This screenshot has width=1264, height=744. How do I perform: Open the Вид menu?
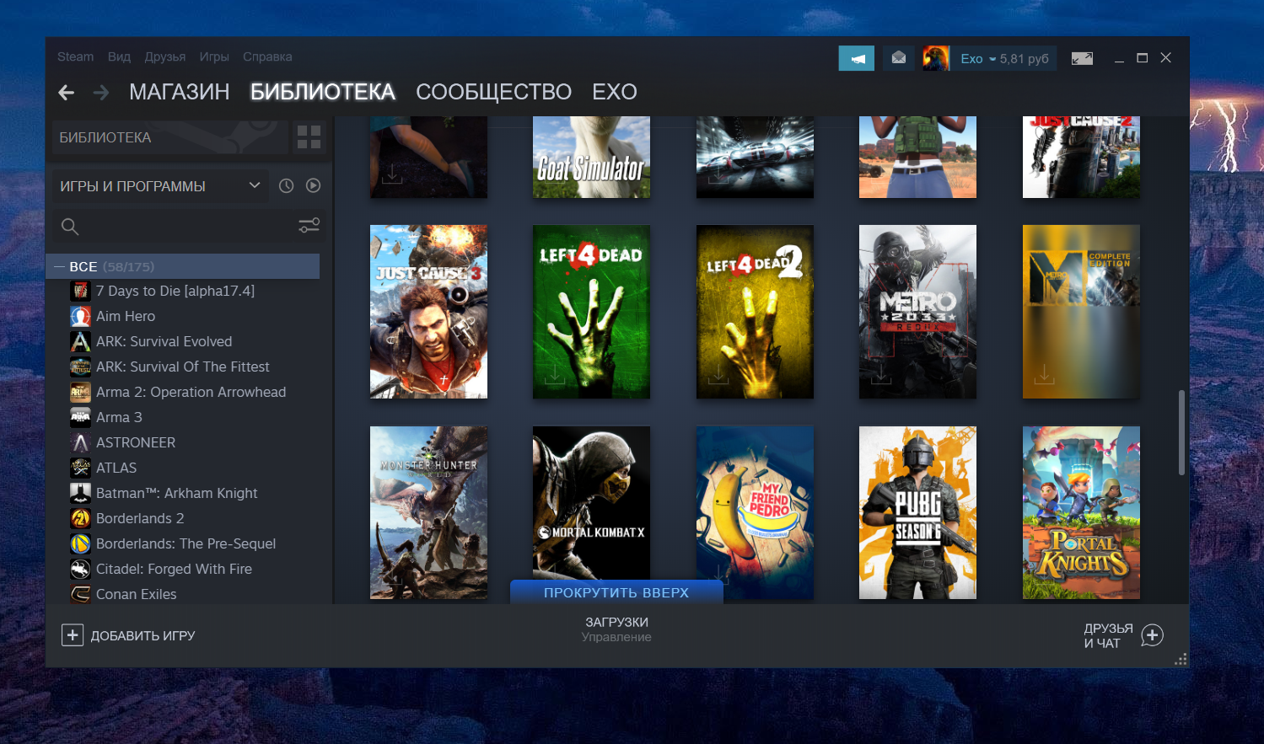[119, 57]
